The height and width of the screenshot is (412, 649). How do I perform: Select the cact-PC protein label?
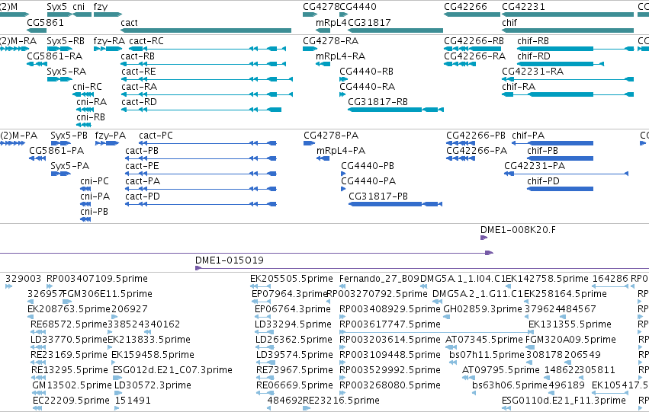(156, 136)
